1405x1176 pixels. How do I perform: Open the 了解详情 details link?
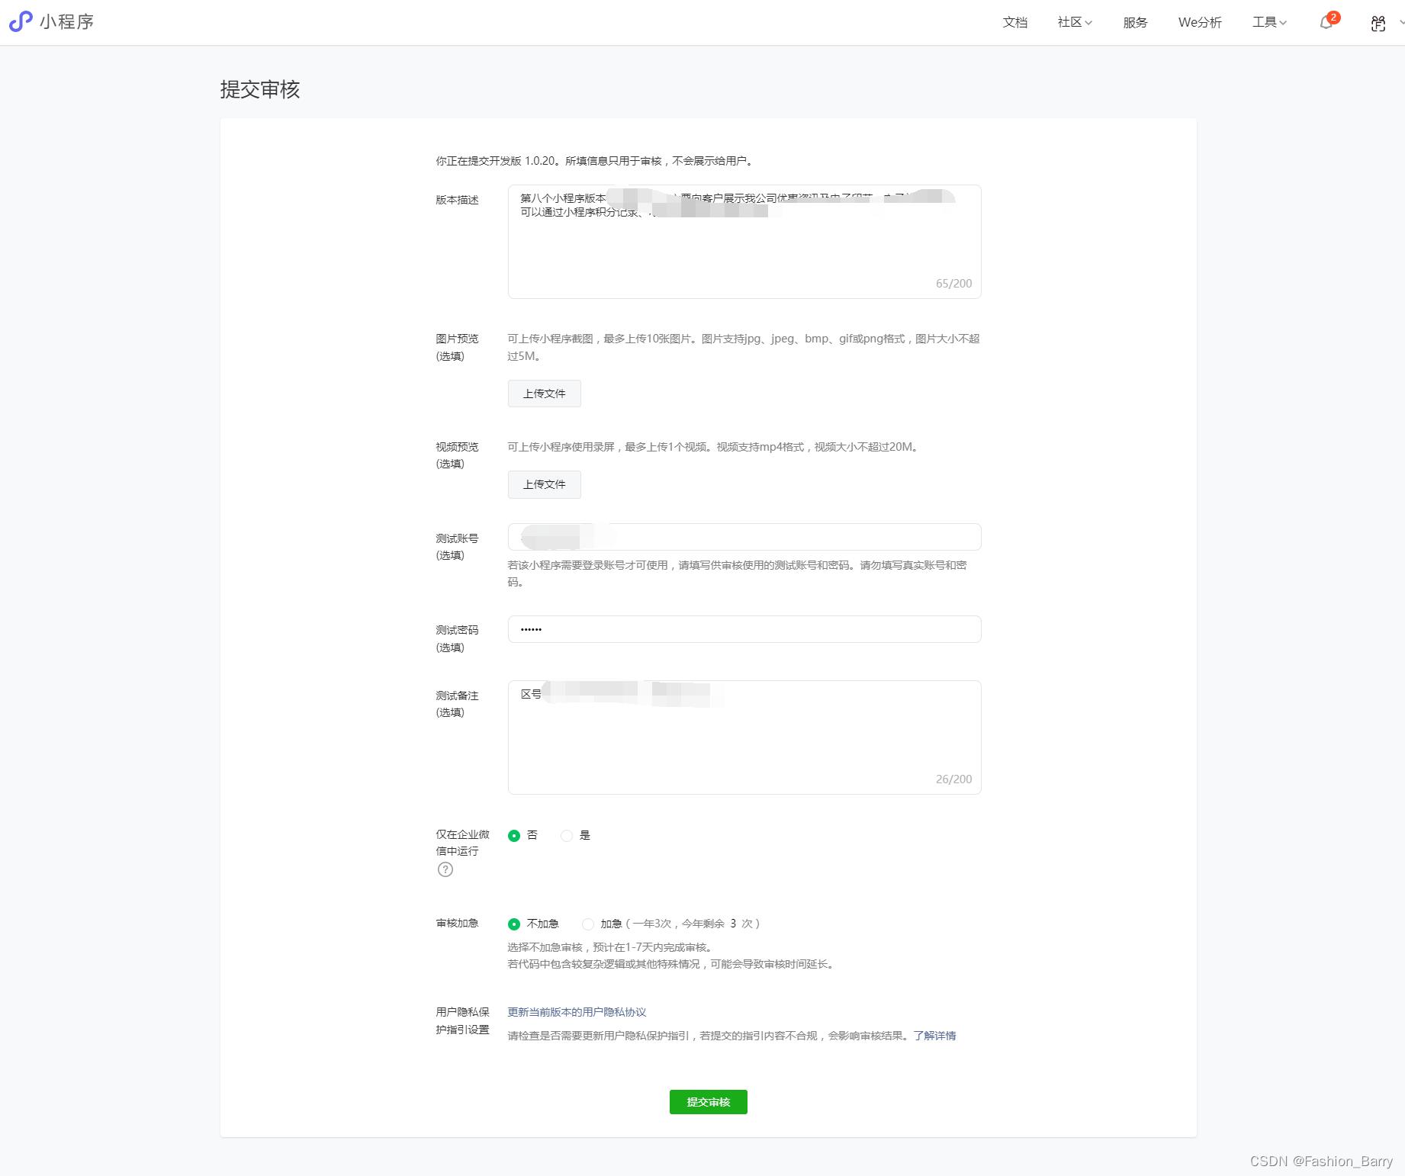coord(936,1036)
